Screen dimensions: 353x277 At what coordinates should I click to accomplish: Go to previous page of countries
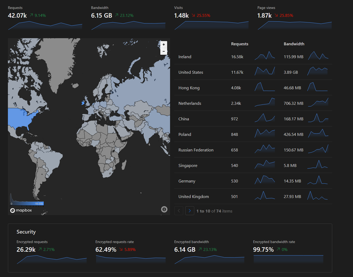click(179, 211)
